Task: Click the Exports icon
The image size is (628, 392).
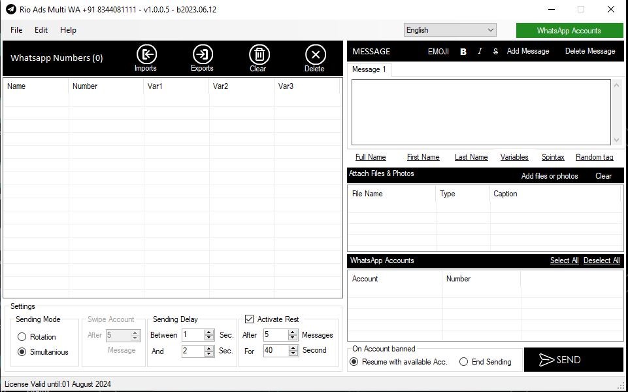Action: click(203, 55)
